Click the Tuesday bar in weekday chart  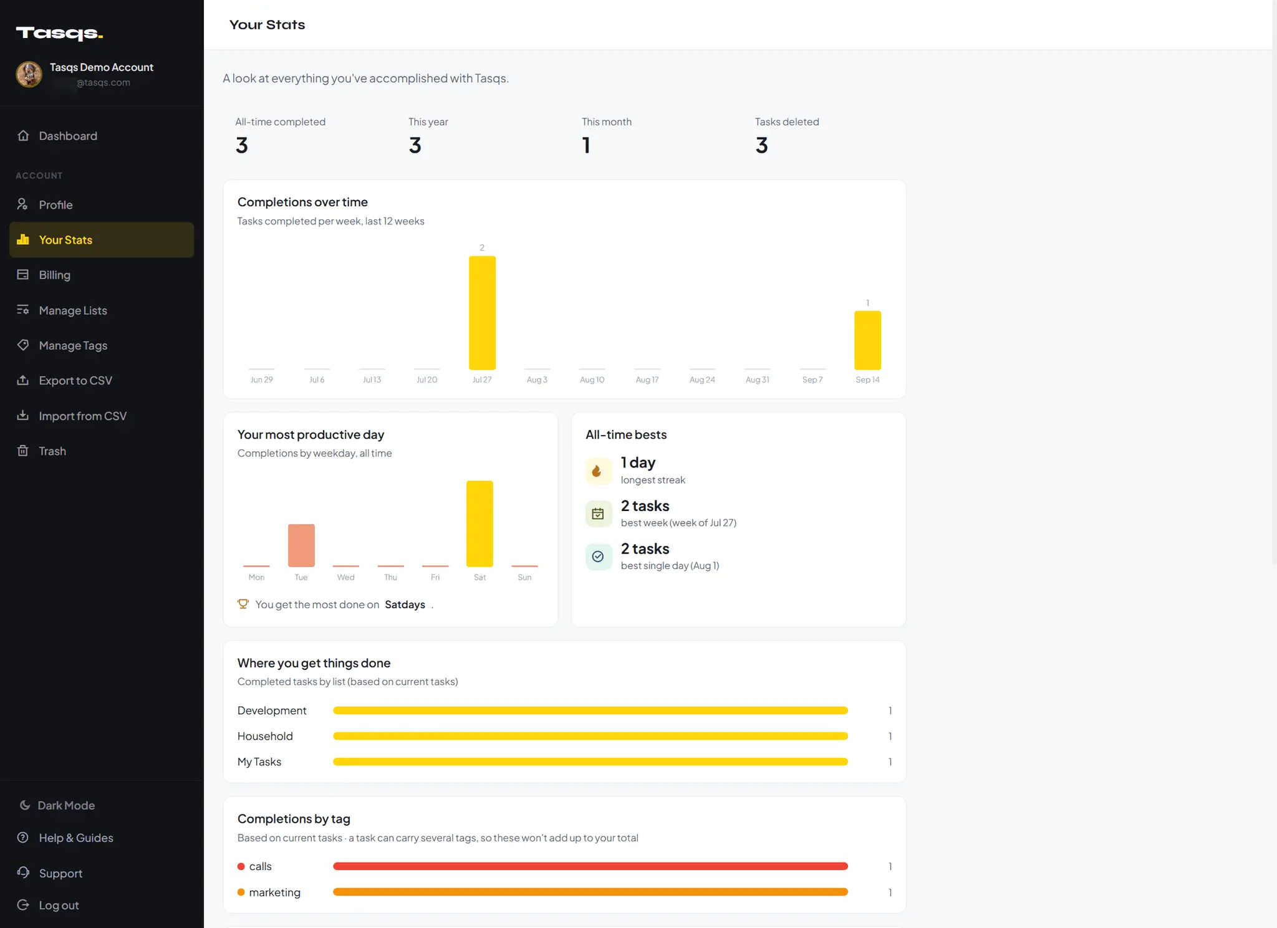pos(301,545)
